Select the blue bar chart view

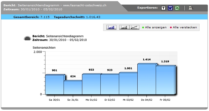111,27
